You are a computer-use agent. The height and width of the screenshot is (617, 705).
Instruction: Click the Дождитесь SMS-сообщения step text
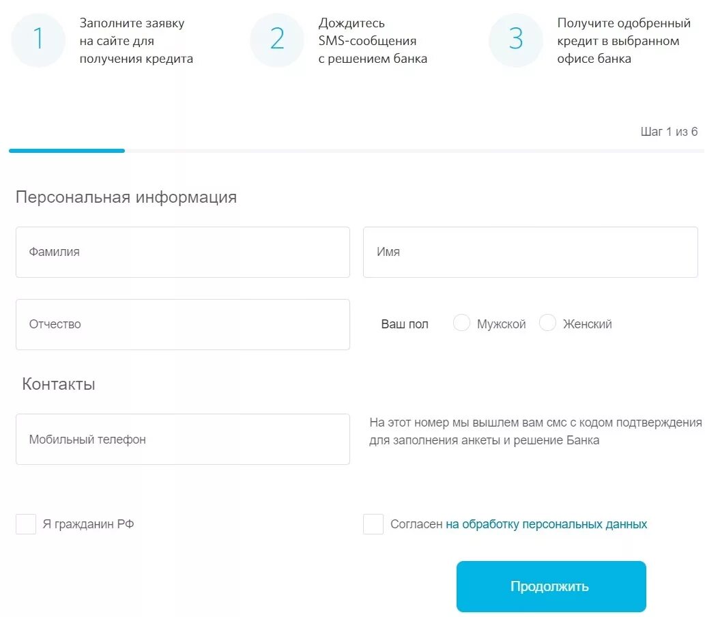[x=373, y=40]
